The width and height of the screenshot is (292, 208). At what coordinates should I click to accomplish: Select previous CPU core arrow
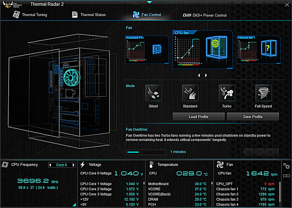[50, 165]
